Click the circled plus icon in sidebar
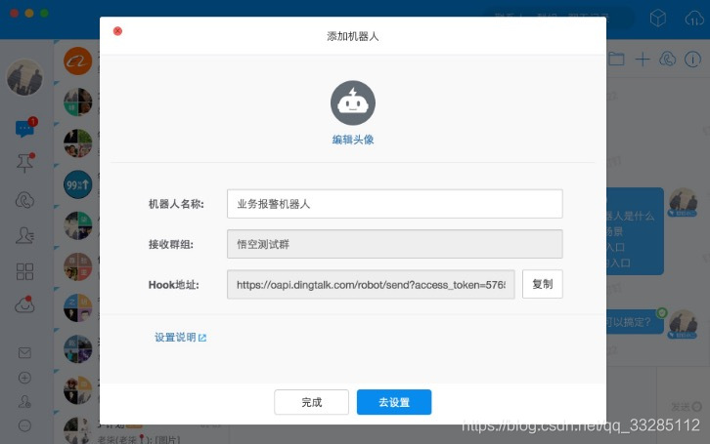The height and width of the screenshot is (444, 710). pos(24,378)
